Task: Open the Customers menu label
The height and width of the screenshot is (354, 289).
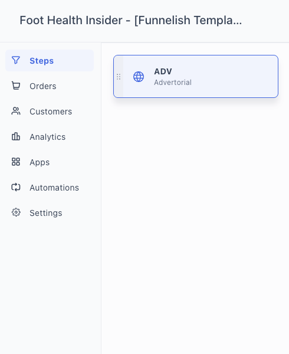Action: point(51,112)
